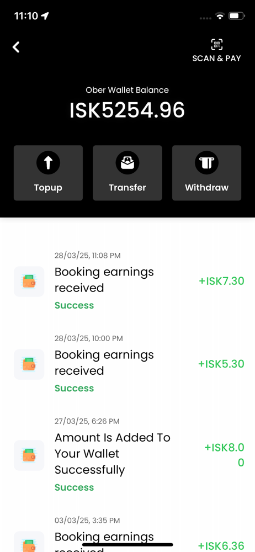Image resolution: width=255 pixels, height=552 pixels.
Task: Tap the Withdraw ATM icon
Action: [207, 163]
